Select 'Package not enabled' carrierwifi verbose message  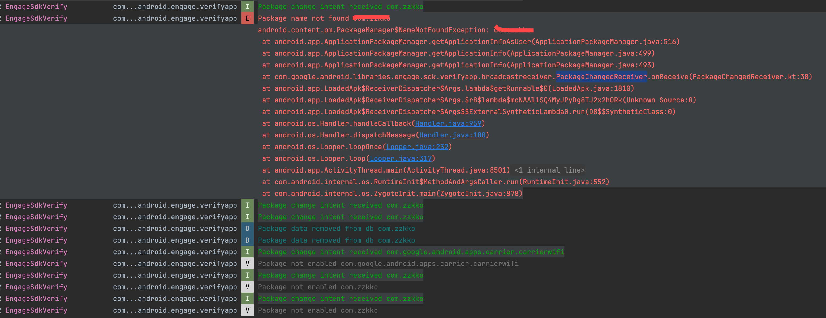pos(388,264)
